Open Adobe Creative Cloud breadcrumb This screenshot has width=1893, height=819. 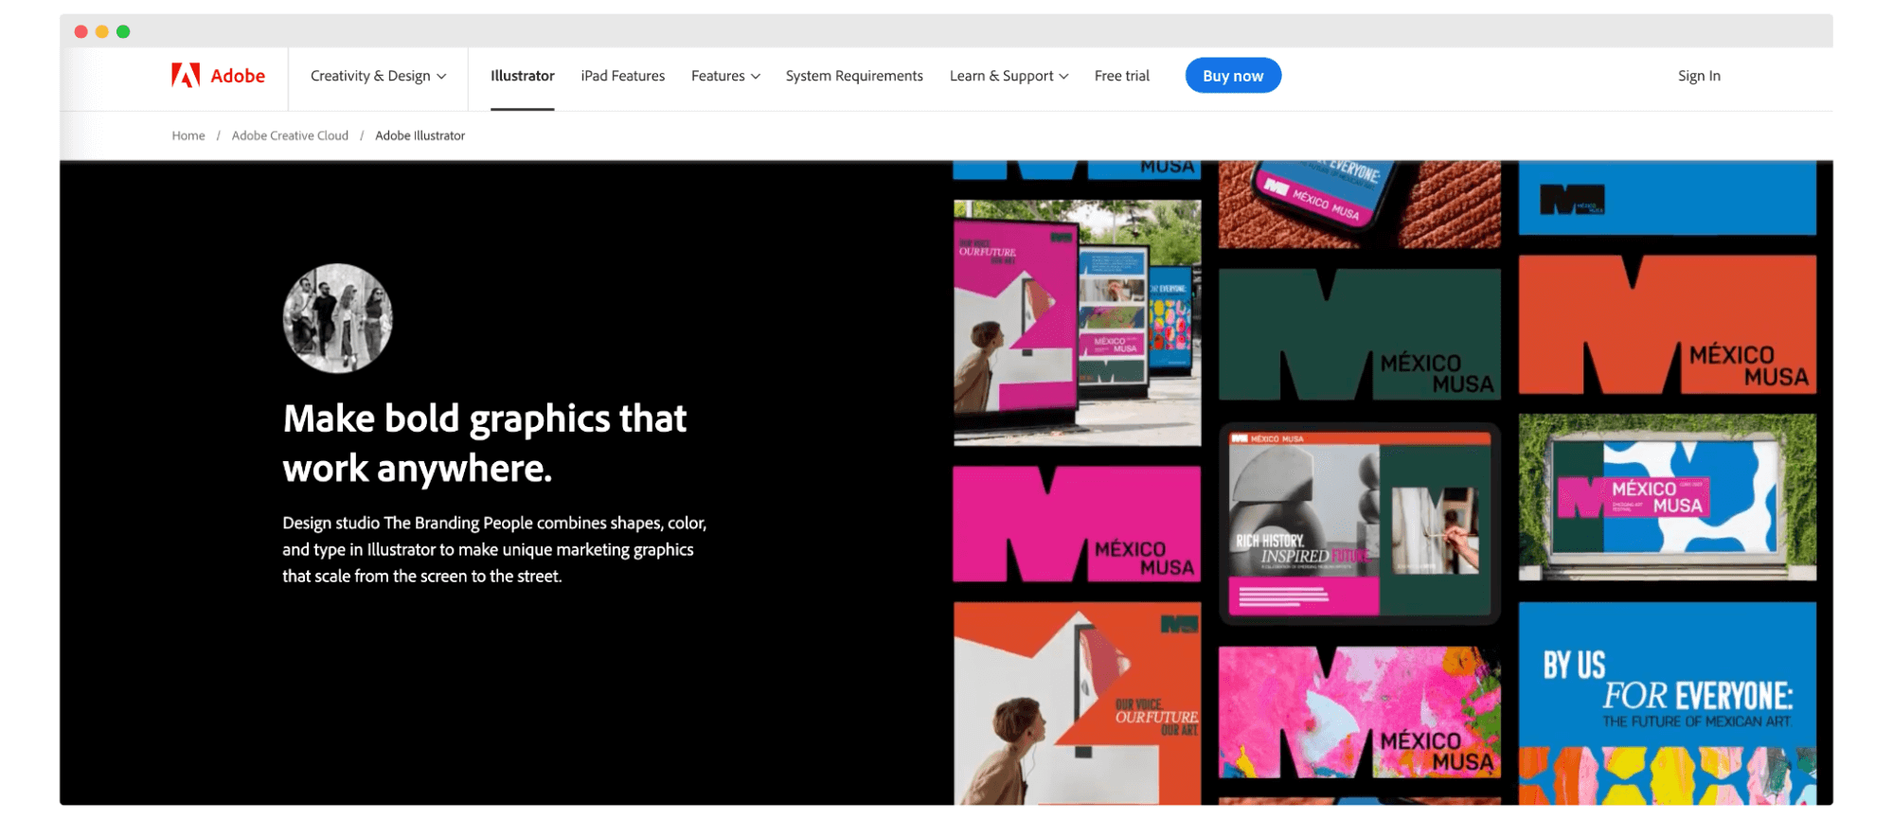[290, 135]
